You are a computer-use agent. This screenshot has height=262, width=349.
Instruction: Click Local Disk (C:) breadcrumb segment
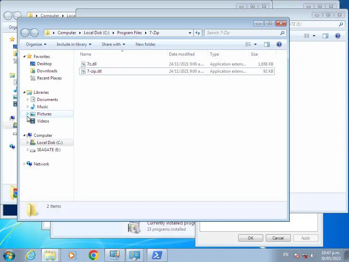point(96,33)
